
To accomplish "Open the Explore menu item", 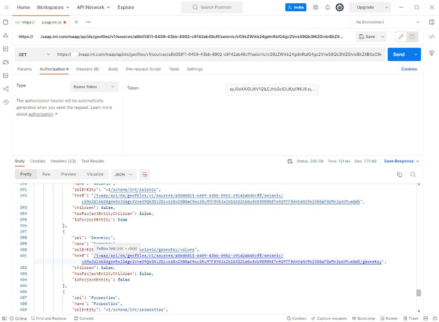I will 125,7.
